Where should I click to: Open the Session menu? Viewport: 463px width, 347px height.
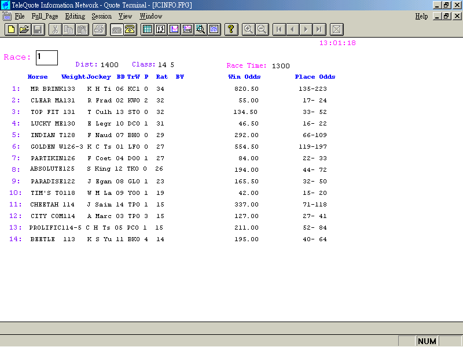click(102, 16)
